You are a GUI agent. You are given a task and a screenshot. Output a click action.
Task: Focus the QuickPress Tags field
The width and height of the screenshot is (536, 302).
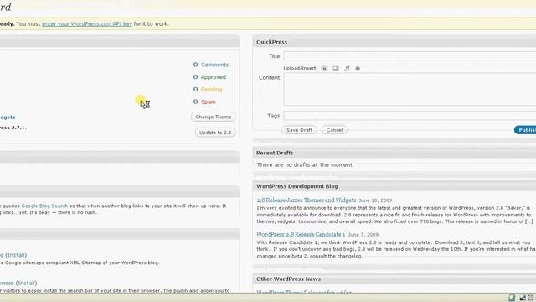click(410, 116)
